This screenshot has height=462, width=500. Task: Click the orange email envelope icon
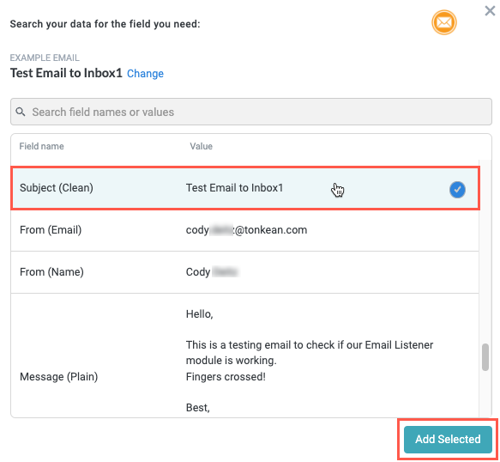444,22
